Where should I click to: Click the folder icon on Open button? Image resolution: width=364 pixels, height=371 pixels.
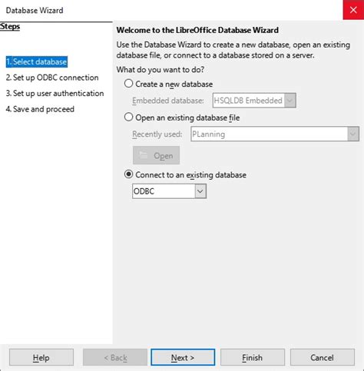[143, 154]
